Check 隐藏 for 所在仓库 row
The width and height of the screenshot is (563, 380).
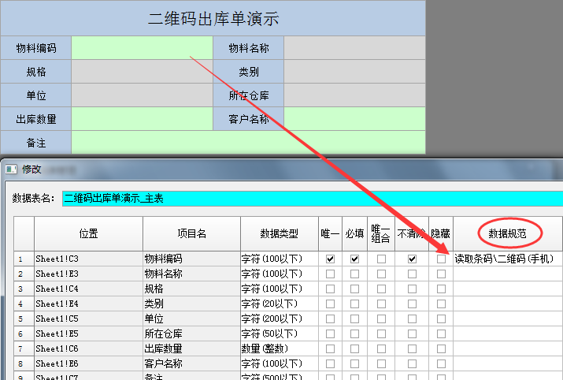point(441,333)
